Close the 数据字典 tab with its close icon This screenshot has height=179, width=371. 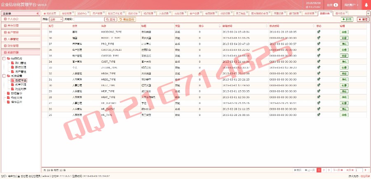pyautogui.click(x=331, y=12)
